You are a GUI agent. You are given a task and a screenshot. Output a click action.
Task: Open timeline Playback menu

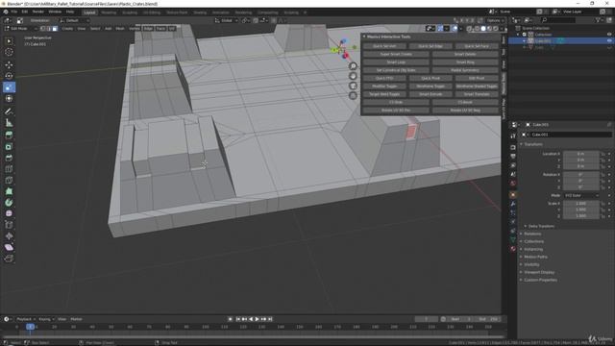tap(26, 319)
